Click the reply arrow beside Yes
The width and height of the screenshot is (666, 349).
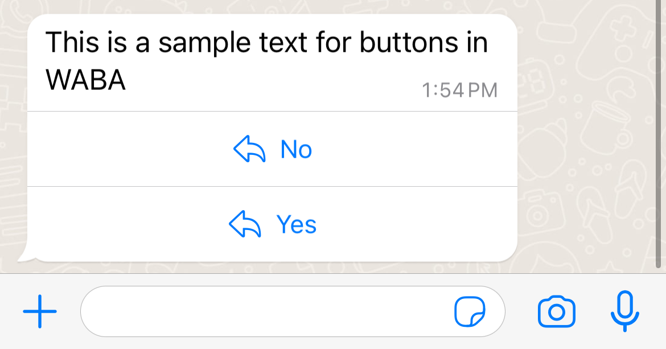coord(245,224)
